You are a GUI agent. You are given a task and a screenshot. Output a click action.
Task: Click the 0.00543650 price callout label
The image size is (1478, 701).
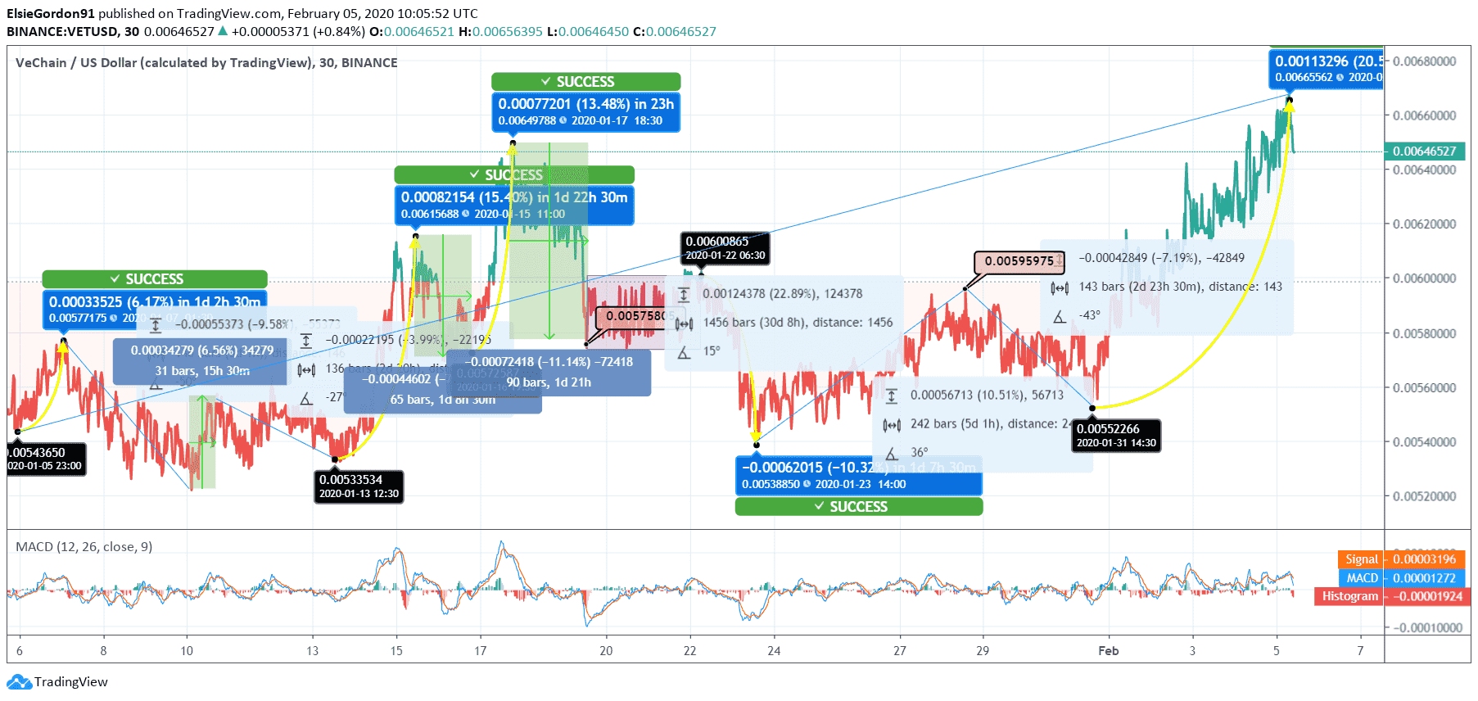coord(45,459)
